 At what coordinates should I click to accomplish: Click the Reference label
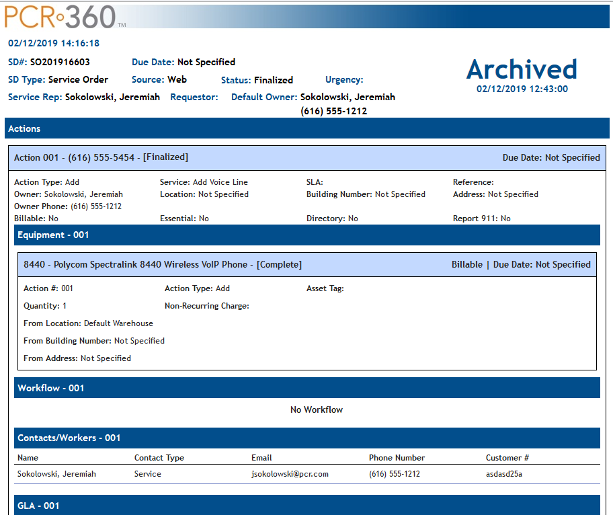[x=473, y=182]
